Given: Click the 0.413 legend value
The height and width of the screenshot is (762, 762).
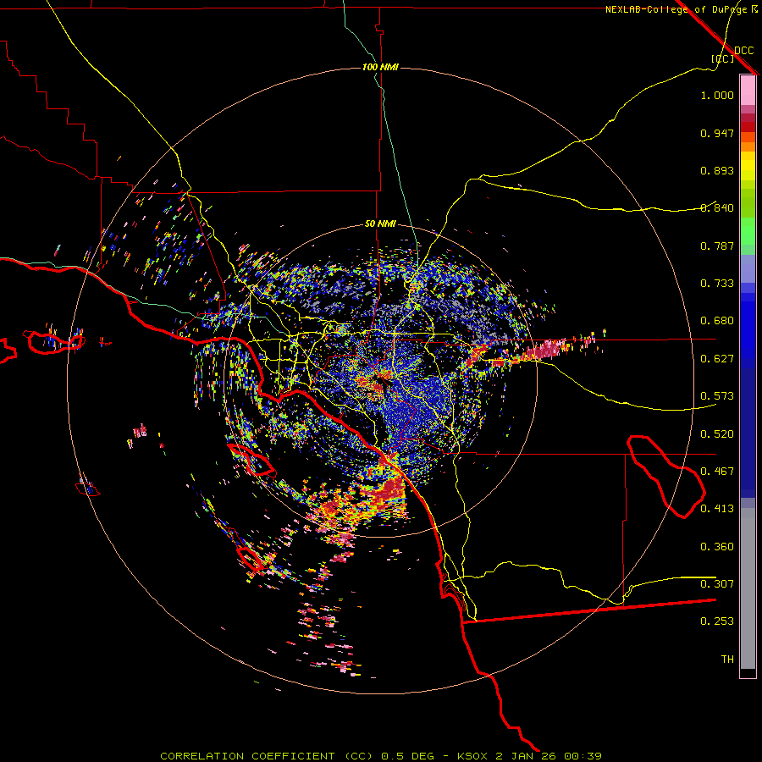Looking at the screenshot, I should coord(717,509).
